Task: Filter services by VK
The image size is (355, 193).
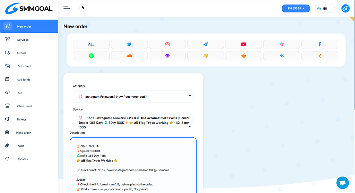Action: 282,56
